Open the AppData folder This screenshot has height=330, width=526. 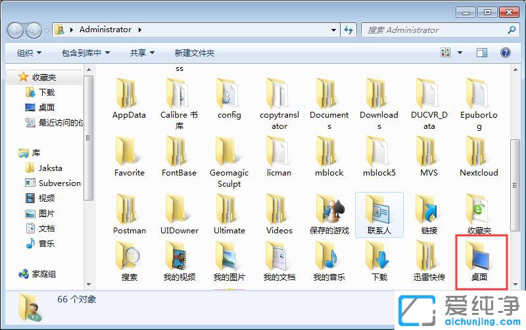129,99
